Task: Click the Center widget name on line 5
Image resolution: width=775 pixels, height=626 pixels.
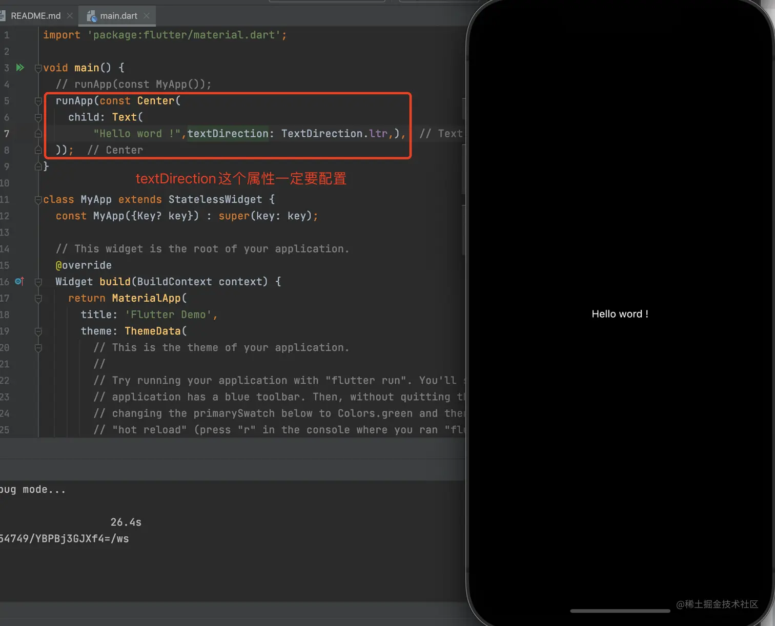Action: click(x=155, y=101)
